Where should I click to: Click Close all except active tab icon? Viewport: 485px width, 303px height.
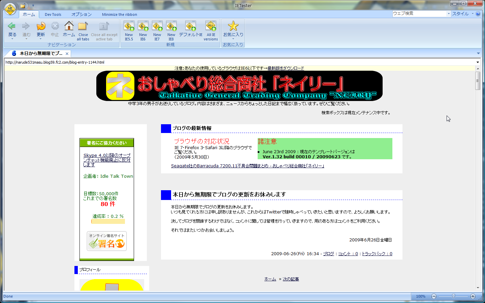[104, 26]
